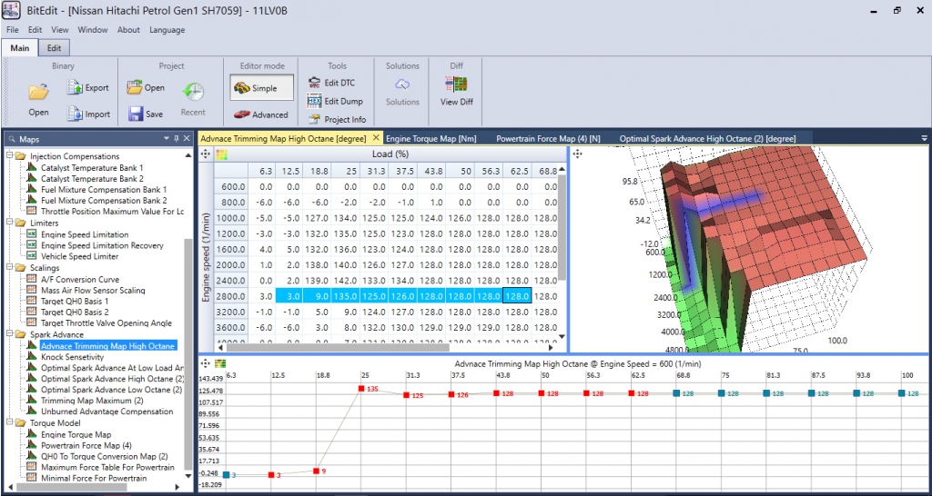Image resolution: width=932 pixels, height=496 pixels.
Task: Switch to Advanced editor mode
Action: 261,114
